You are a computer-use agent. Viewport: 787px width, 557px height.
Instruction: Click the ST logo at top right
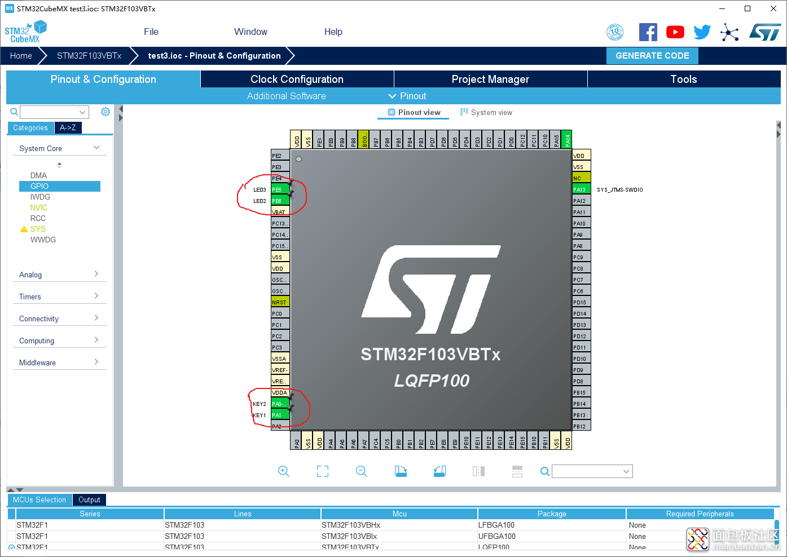(x=765, y=32)
